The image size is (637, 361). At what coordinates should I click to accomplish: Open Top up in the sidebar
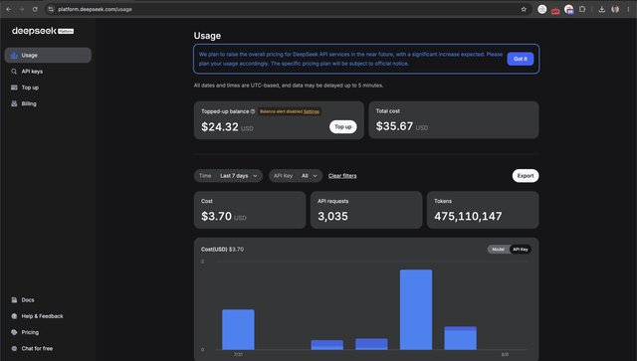(48, 88)
